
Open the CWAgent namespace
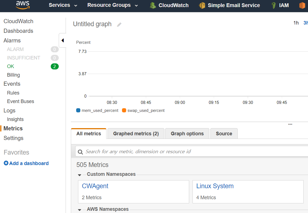coord(95,186)
